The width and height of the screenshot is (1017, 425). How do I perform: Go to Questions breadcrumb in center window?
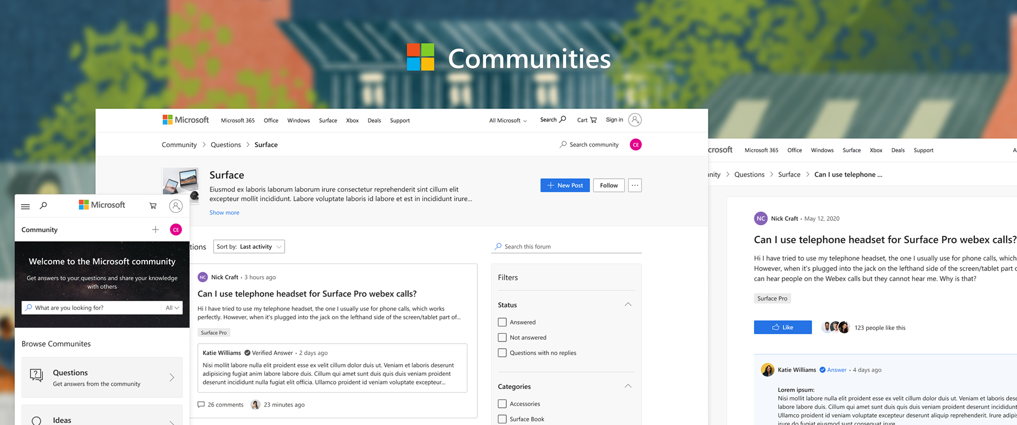[x=225, y=144]
